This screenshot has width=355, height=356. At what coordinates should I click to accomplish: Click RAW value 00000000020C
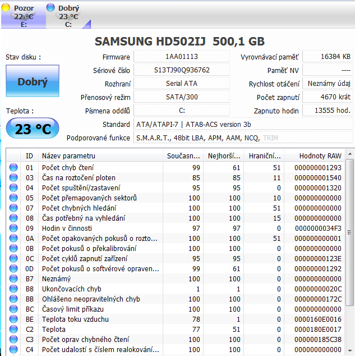pos(318,289)
